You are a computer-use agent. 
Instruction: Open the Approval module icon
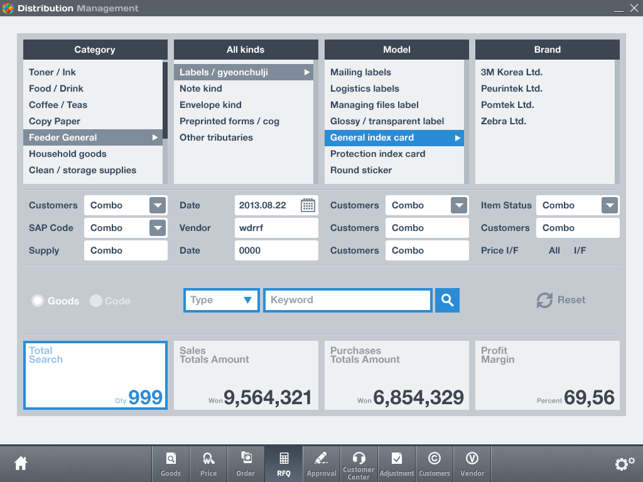[321, 463]
